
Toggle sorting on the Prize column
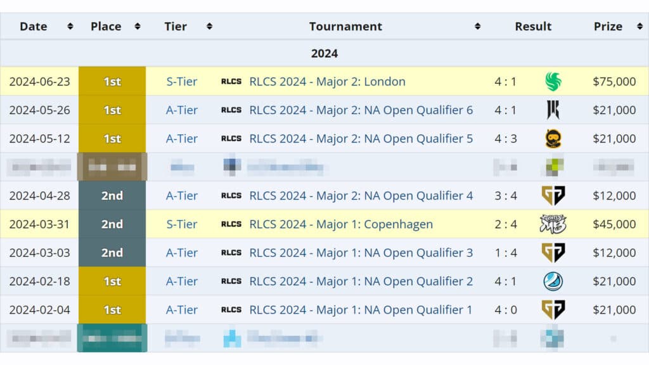(x=640, y=27)
